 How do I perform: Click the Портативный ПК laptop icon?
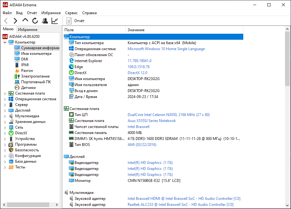coord(17,82)
